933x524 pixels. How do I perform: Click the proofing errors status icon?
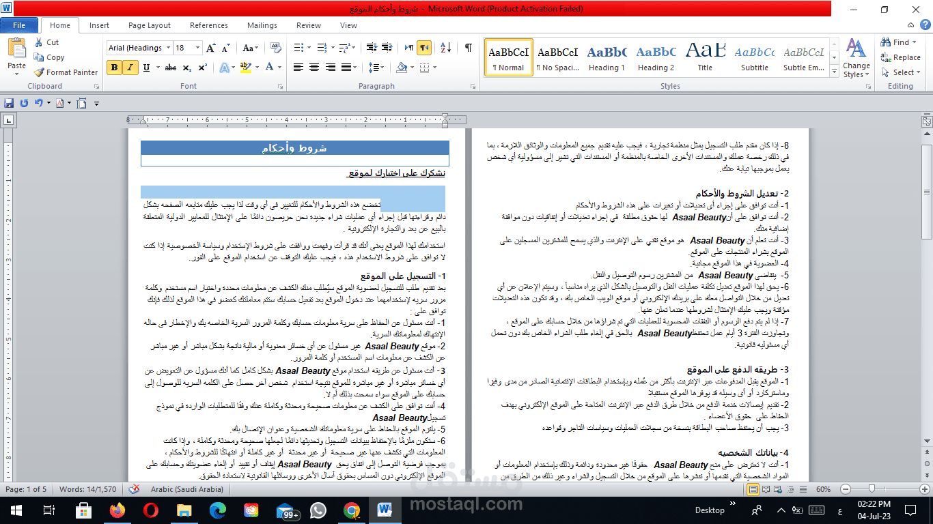135,489
